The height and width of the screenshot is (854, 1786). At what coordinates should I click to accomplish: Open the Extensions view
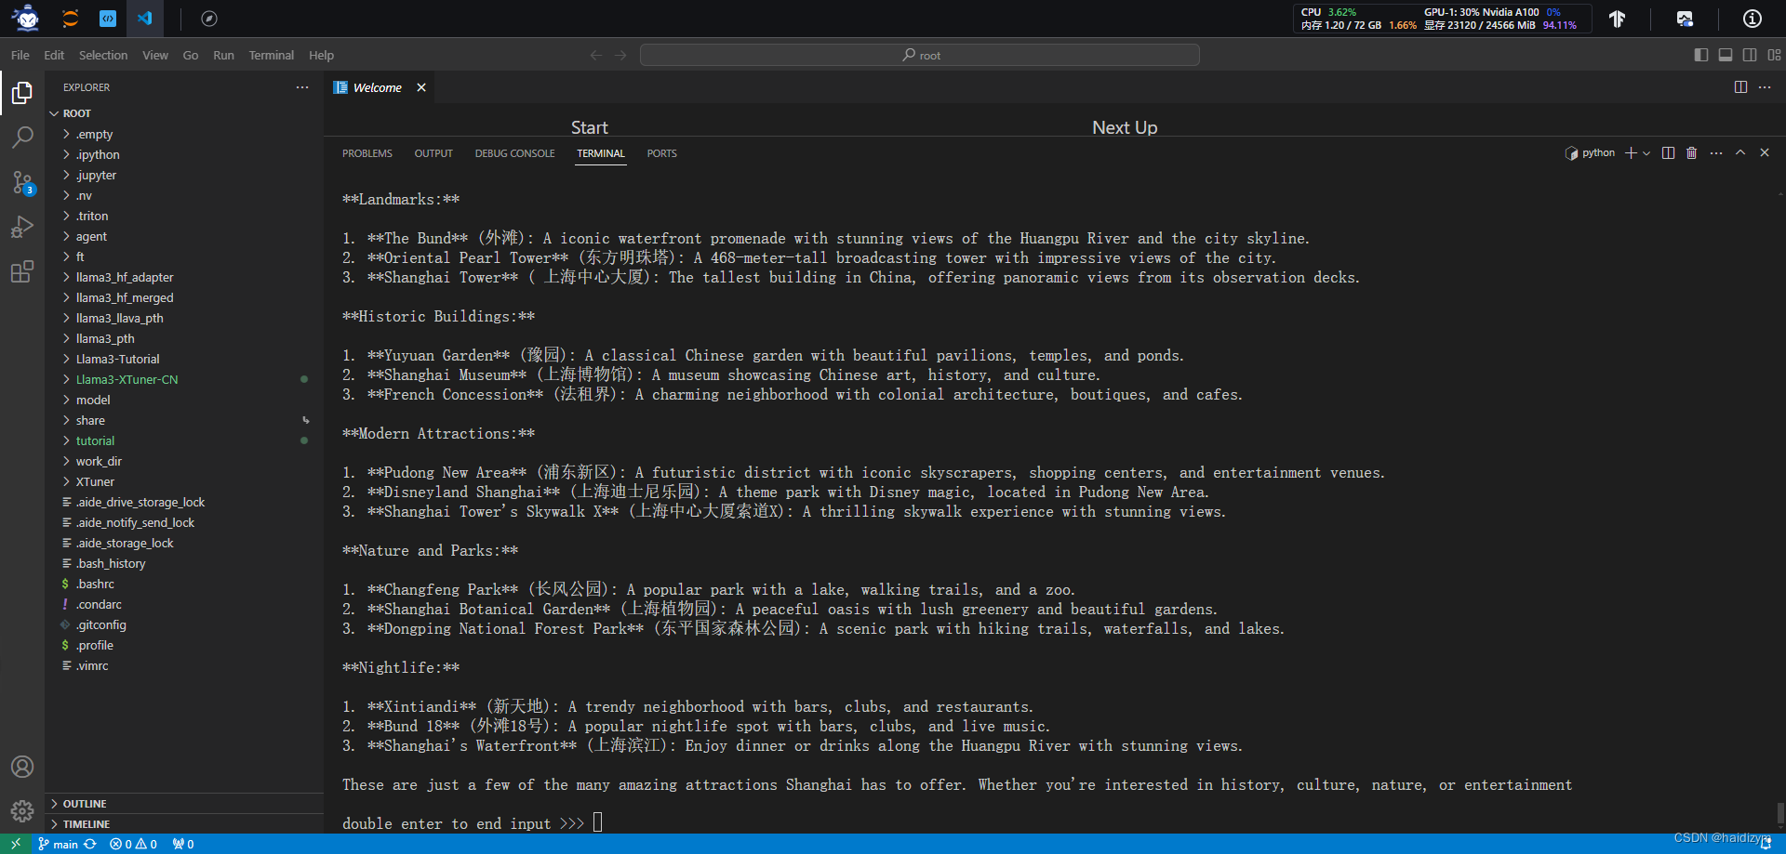pos(22,271)
